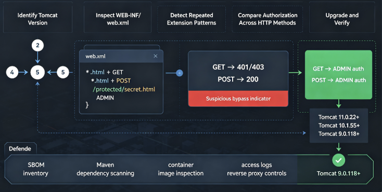The width and height of the screenshot is (382, 192).
Task: Click the closing brace in web.xml
Action: (87, 105)
